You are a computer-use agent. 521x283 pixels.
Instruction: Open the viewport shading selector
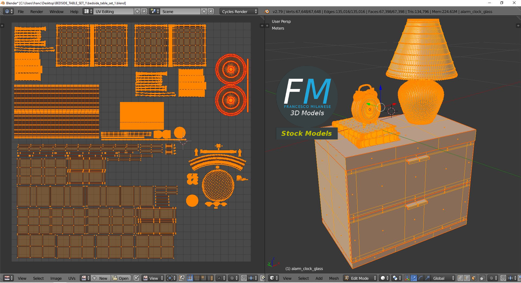(x=384, y=278)
